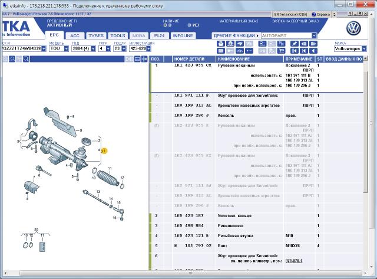Switch to the TYRES tab

click(x=96, y=35)
